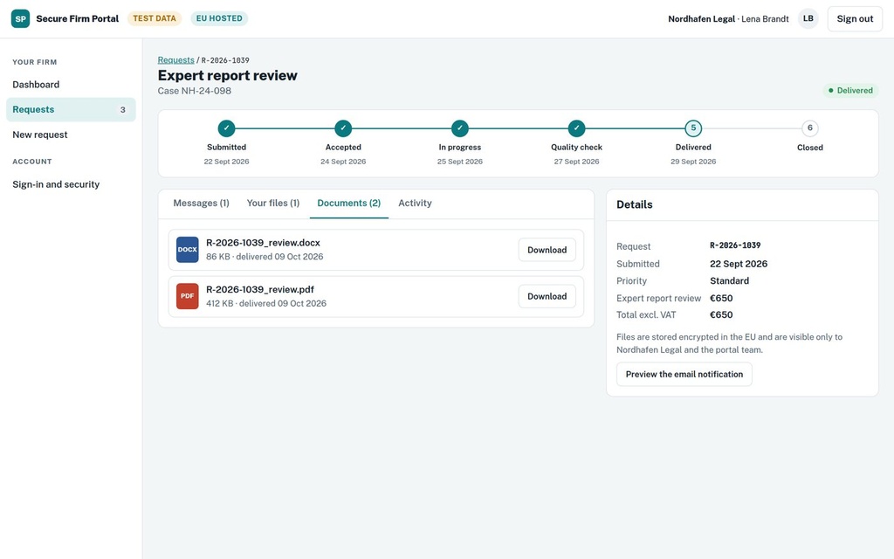
Task: Switch to the Messages (1) tab
Action: click(202, 203)
